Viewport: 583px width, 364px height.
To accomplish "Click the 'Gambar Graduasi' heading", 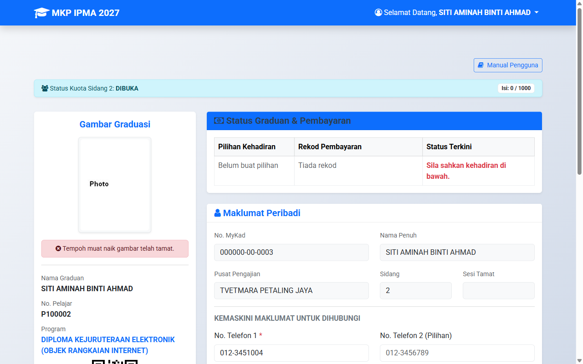I will click(115, 124).
